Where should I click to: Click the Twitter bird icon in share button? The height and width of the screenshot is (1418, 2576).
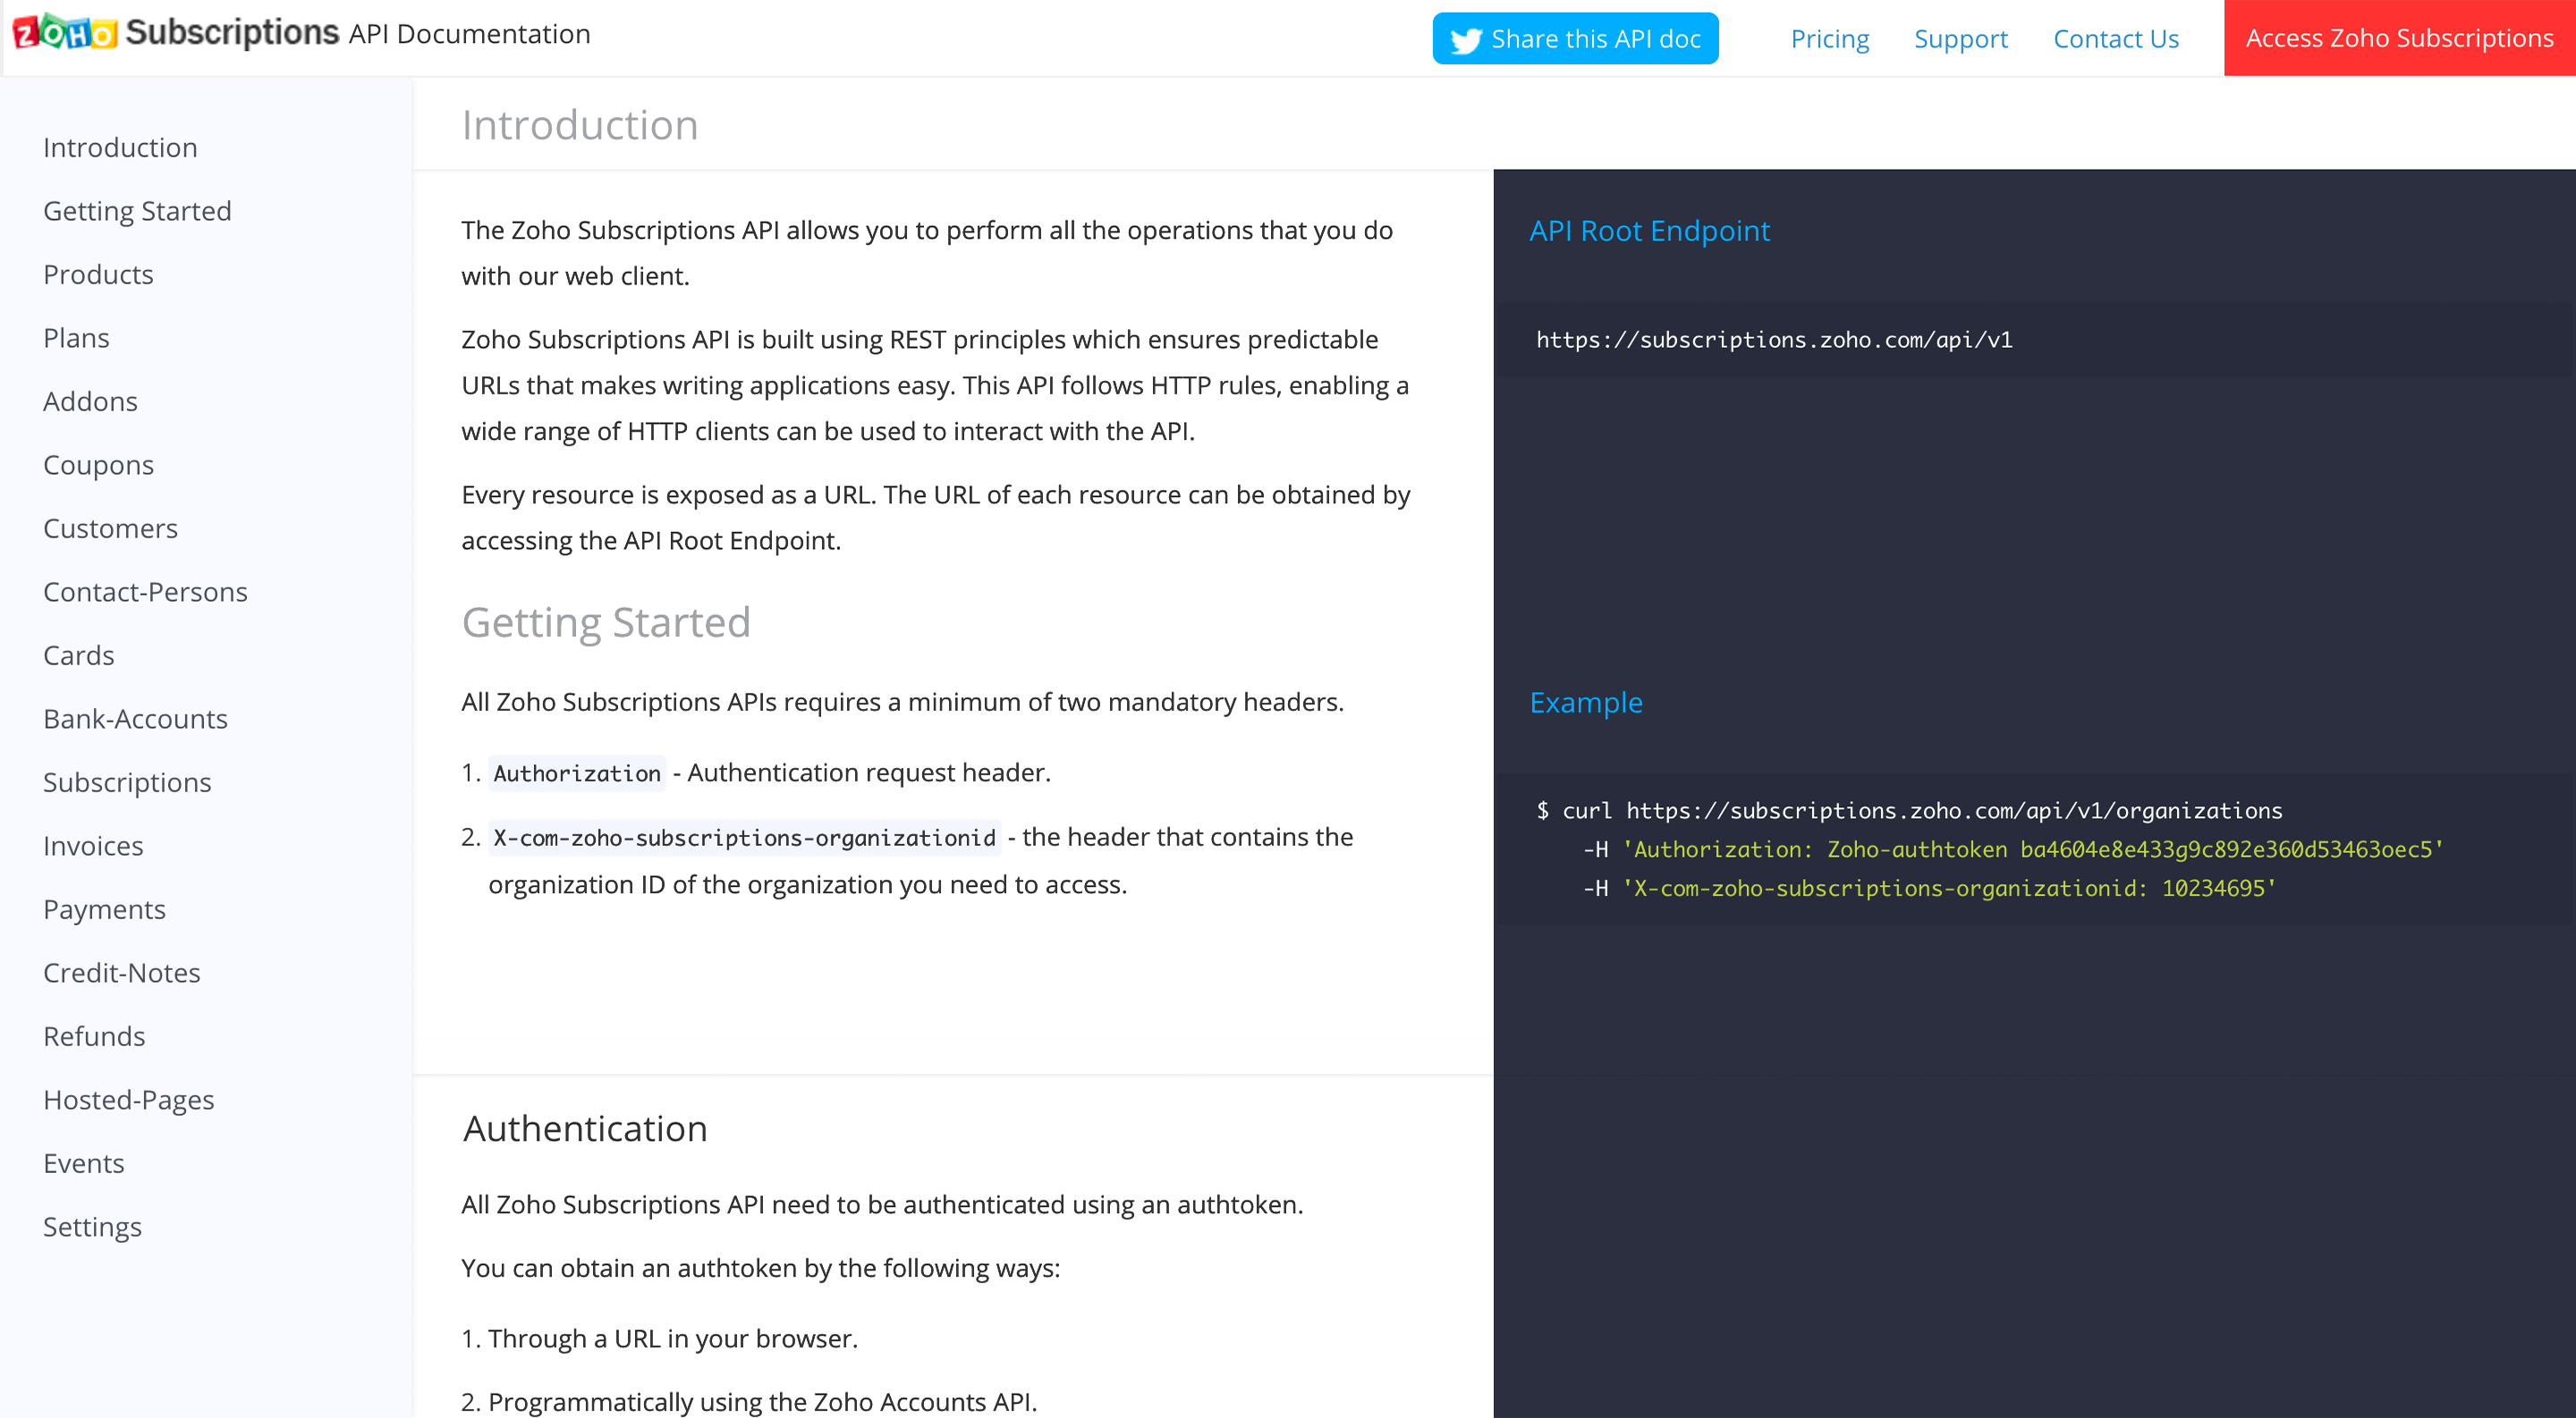1465,39
